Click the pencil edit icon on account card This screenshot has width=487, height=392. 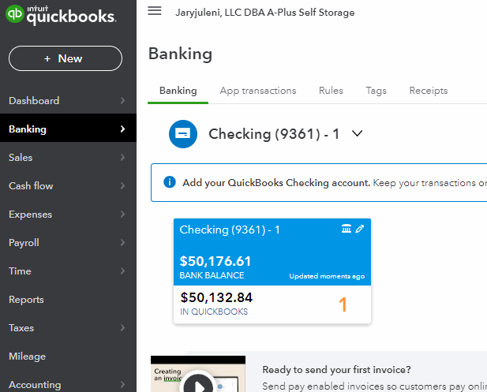[360, 229]
